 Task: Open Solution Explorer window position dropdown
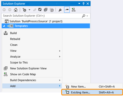pos(79,4)
